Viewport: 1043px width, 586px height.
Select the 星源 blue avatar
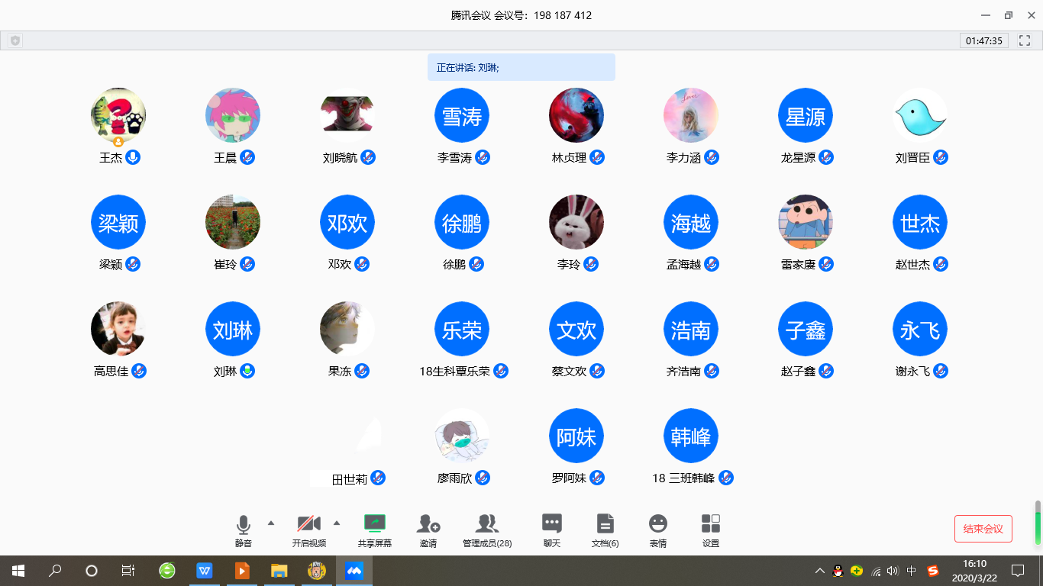coord(806,115)
